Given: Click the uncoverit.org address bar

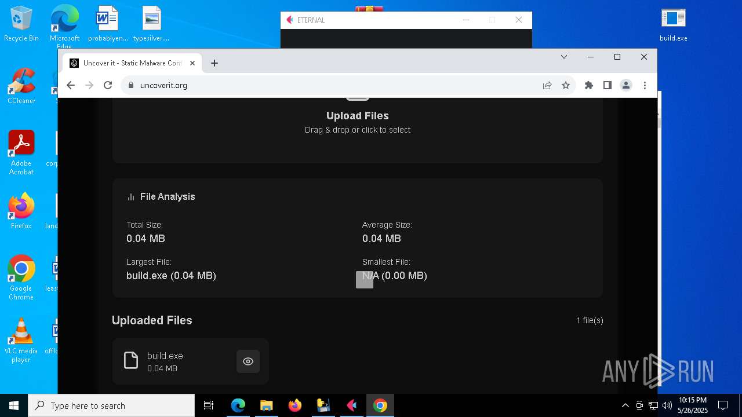Looking at the screenshot, I should tap(348, 85).
